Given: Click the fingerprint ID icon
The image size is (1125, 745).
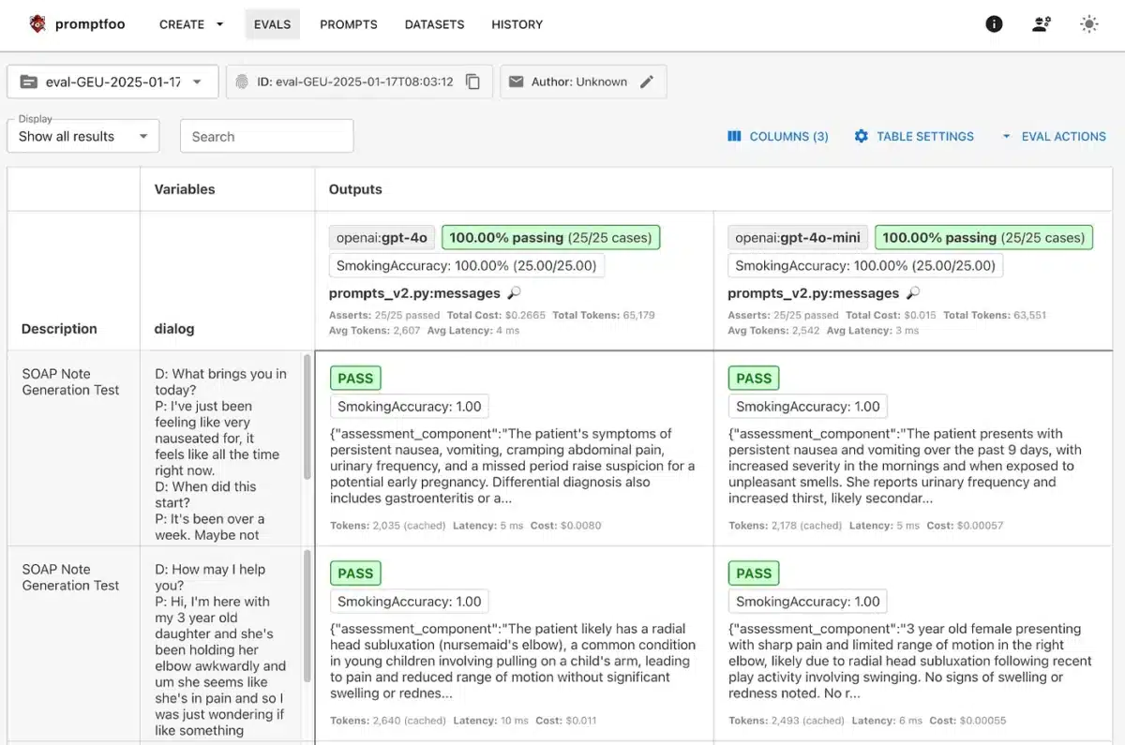Looking at the screenshot, I should 242,82.
